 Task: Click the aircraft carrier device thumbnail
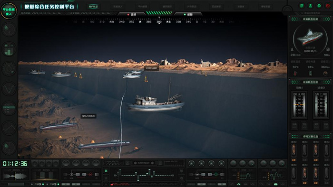tap(310, 37)
